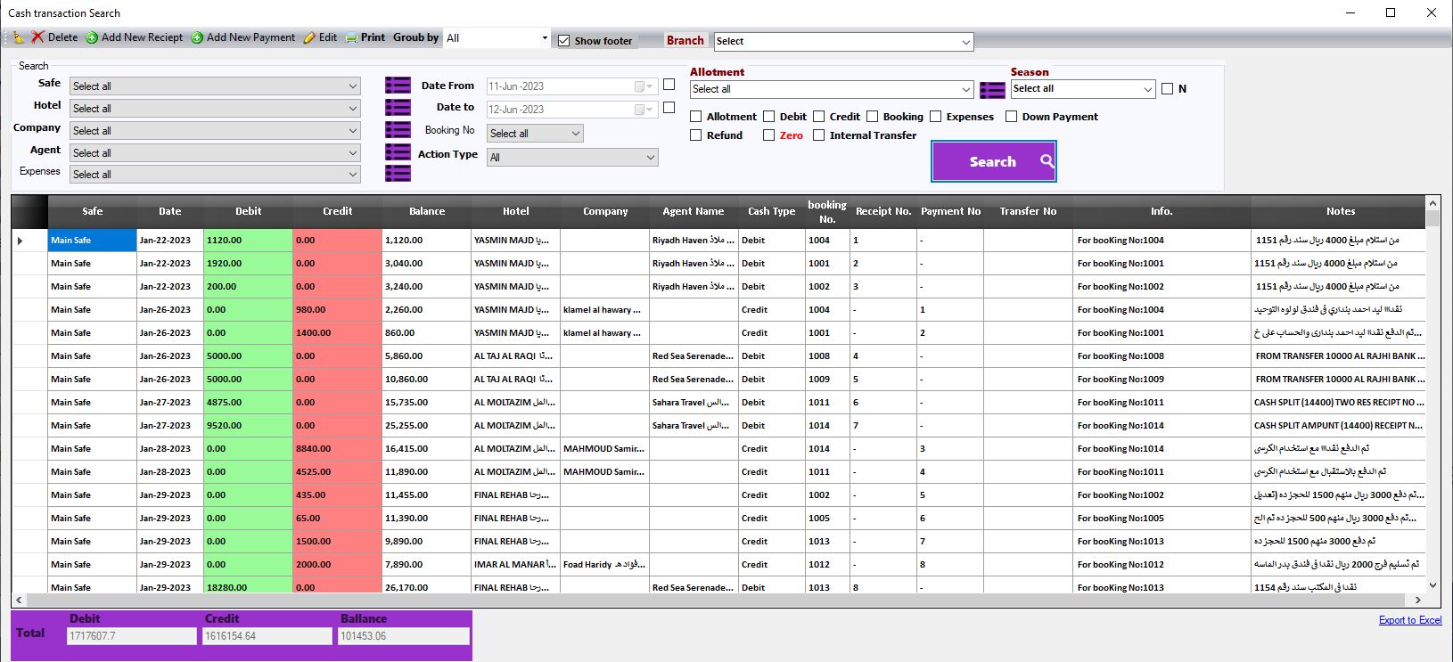Screen dimensions: 1453x662
Task: Check the Refund checkbox
Action: point(696,135)
